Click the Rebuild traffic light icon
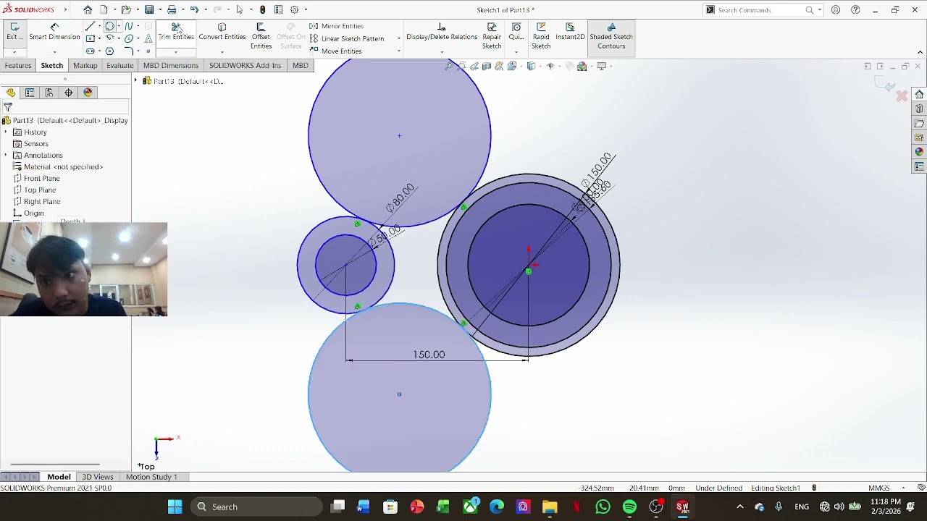927x521 pixels. click(263, 9)
